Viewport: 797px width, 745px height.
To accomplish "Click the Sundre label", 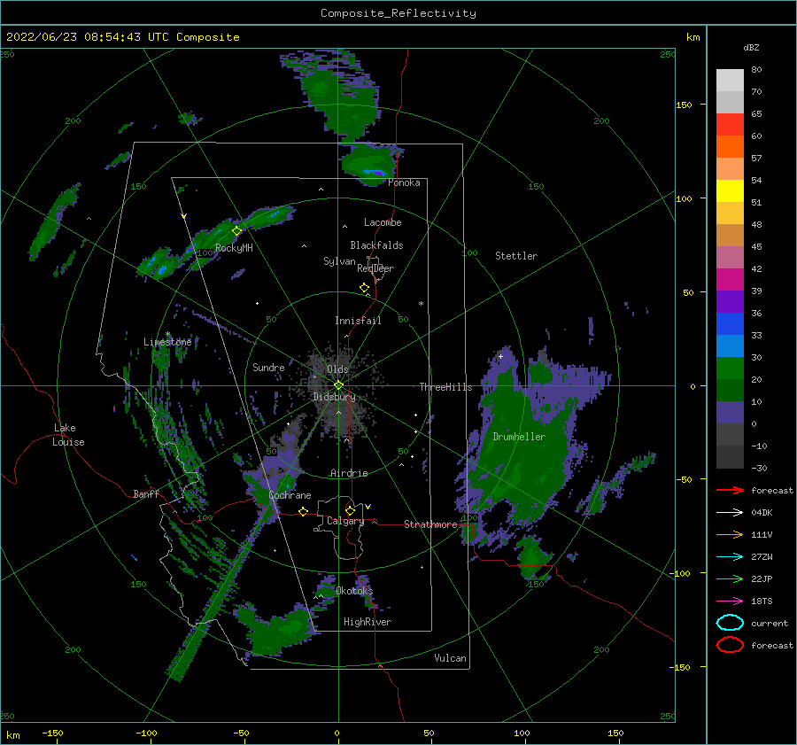I will pos(268,367).
